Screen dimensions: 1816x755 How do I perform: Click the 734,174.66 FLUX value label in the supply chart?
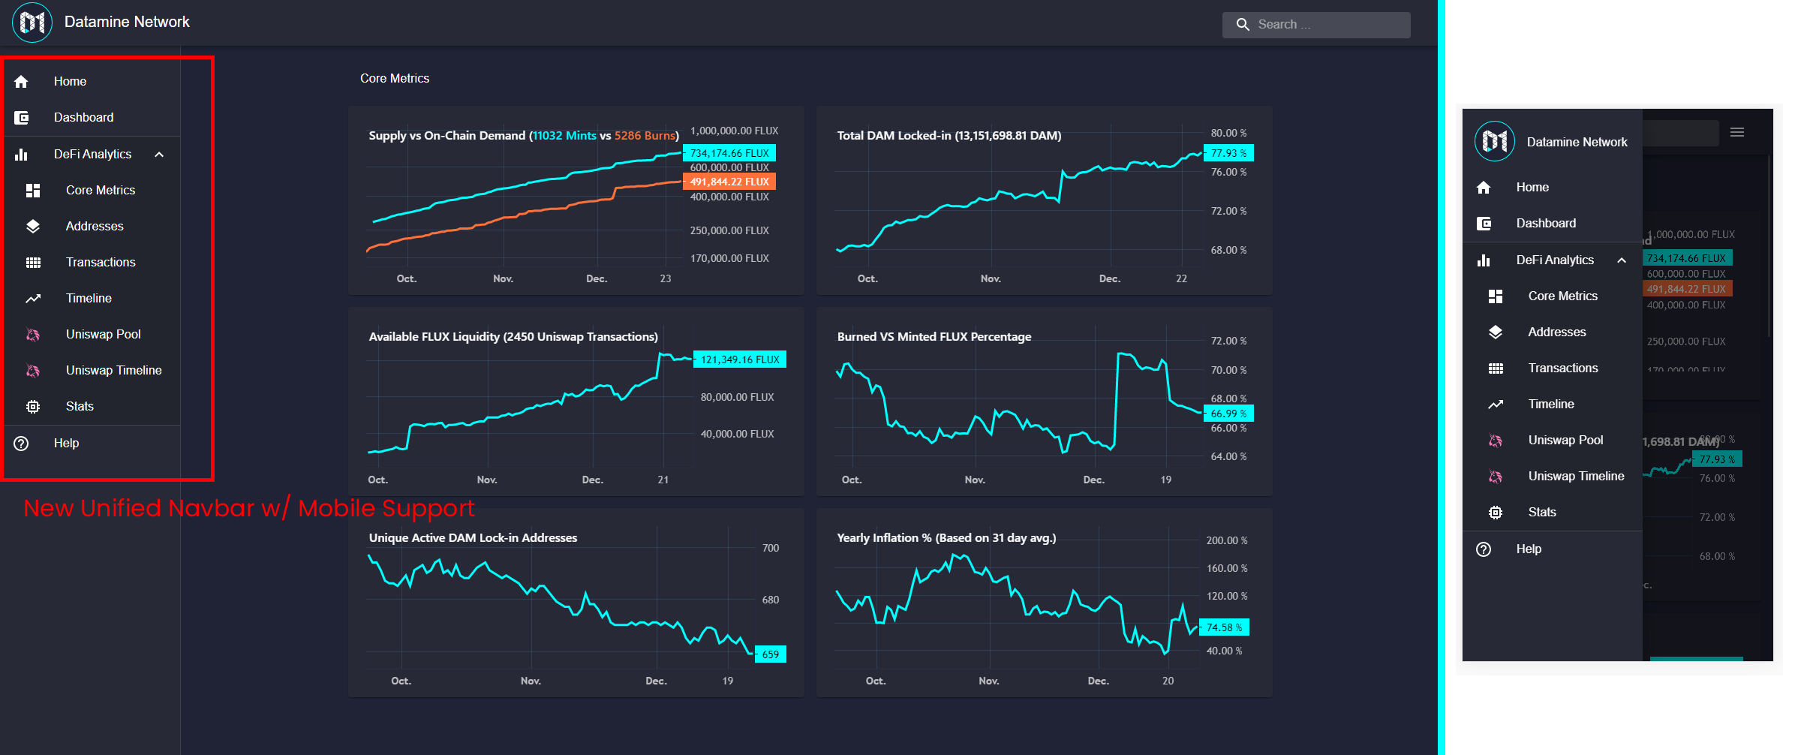click(729, 153)
